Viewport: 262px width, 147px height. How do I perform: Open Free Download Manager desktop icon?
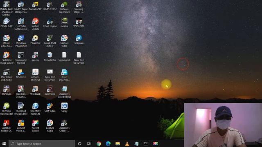64,75
